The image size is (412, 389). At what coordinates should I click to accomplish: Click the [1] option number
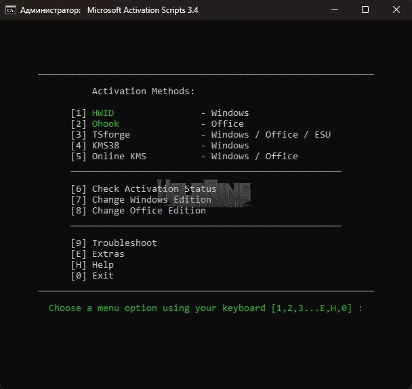[79, 113]
